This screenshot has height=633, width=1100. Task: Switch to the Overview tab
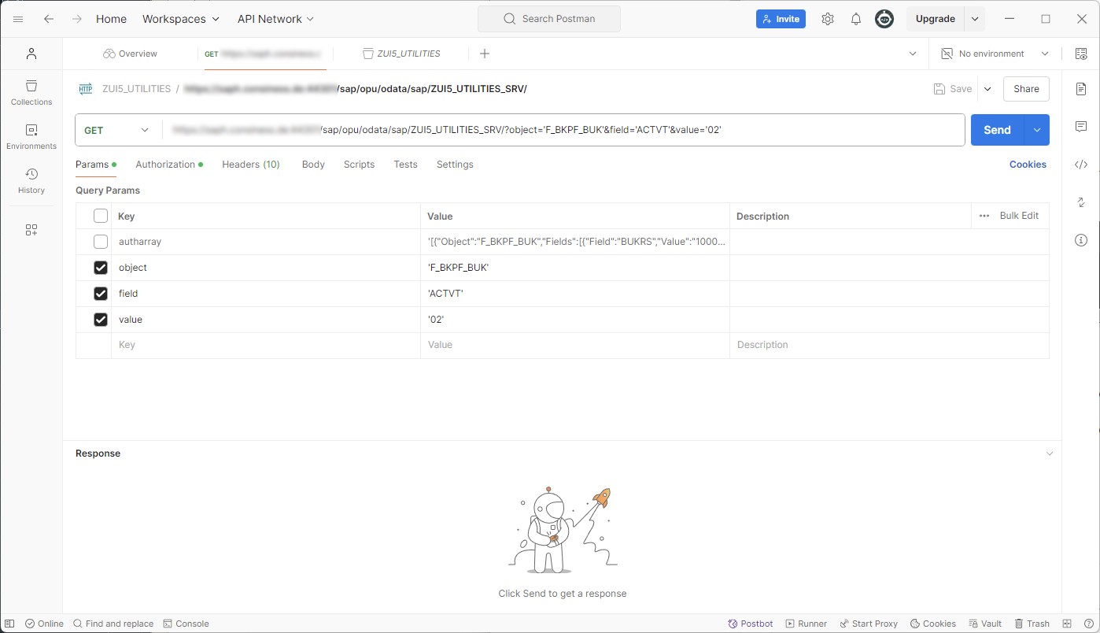[130, 54]
